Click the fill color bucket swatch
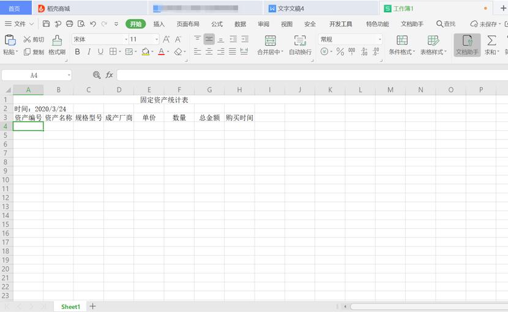The height and width of the screenshot is (312, 508). coord(146,51)
